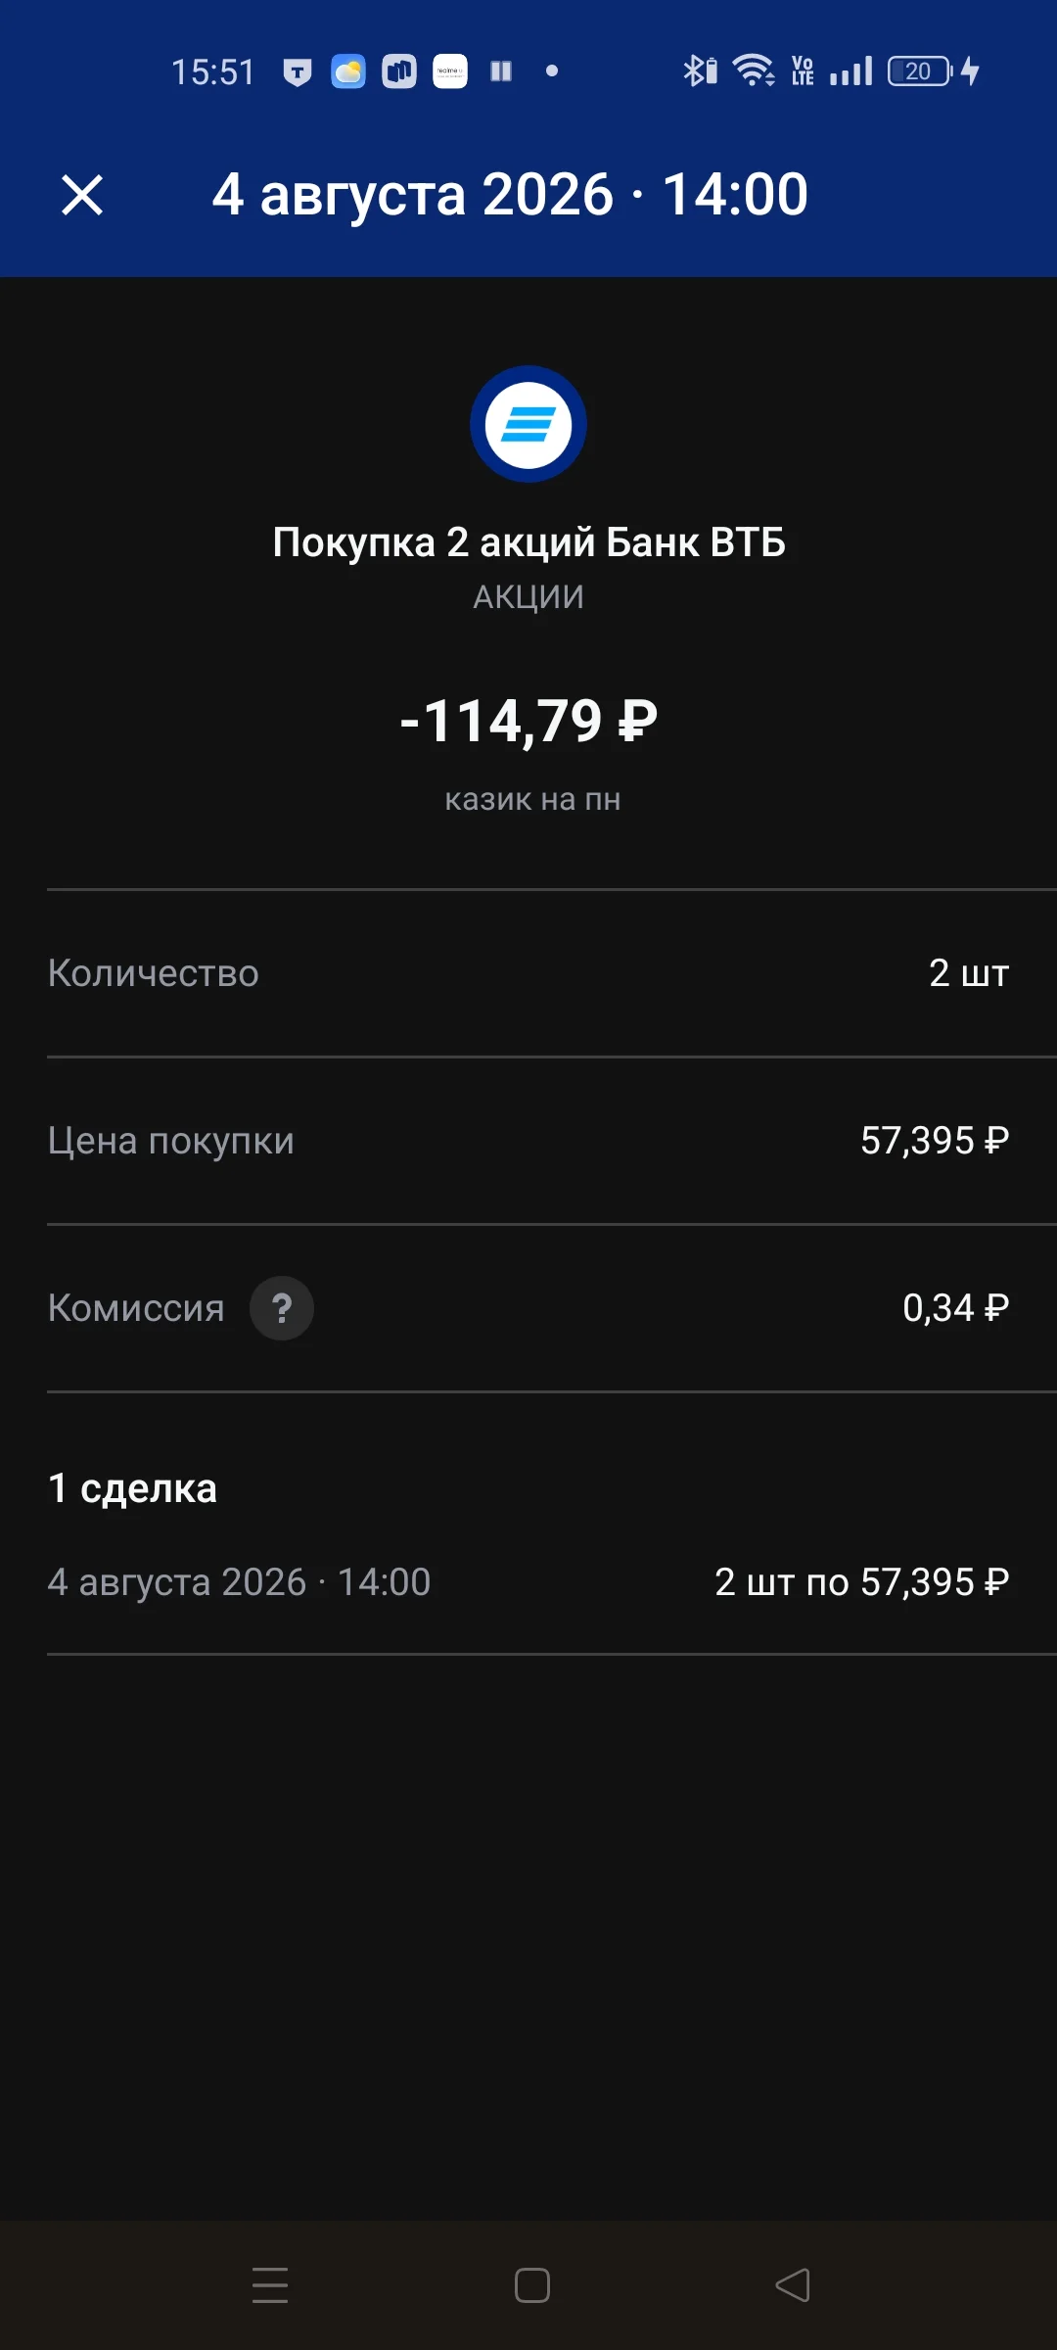This screenshot has width=1057, height=2350.
Task: Tap the 1 сделка section header
Action: point(132,1488)
